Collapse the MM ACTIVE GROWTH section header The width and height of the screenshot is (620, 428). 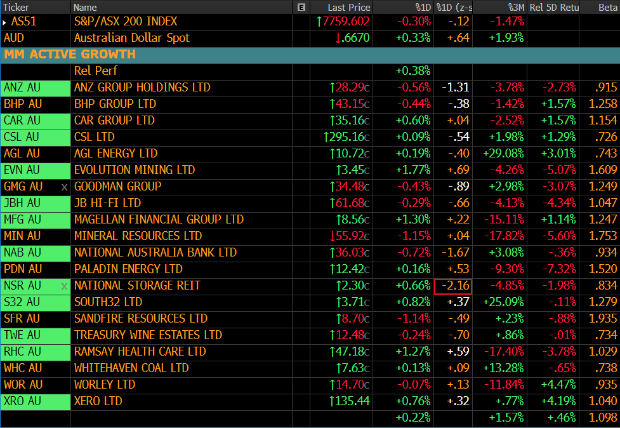tap(70, 54)
